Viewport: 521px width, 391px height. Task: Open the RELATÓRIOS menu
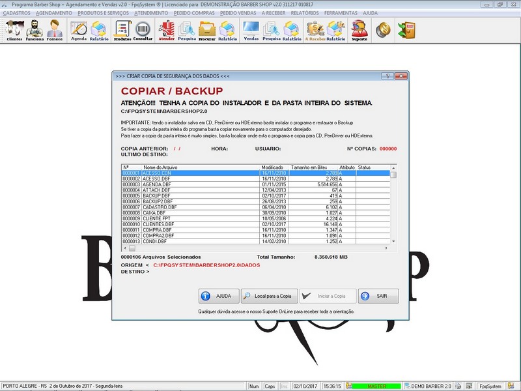(304, 12)
